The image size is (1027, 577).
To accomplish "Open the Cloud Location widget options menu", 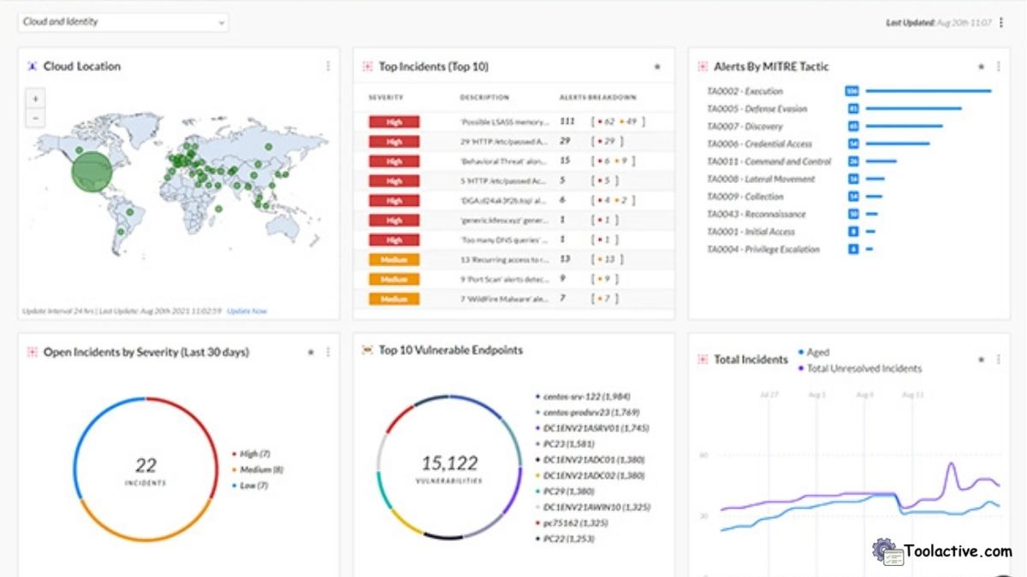I will point(327,67).
